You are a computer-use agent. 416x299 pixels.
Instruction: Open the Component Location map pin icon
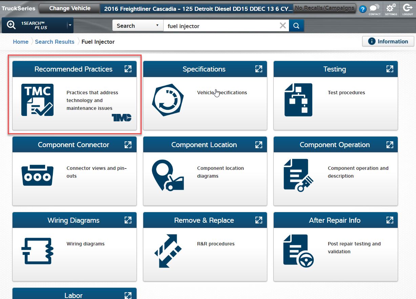click(168, 175)
